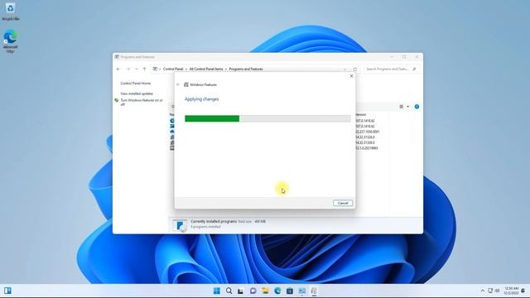Screen dimensions: 530x298
Task: Open Microsoft Store on taskbar
Action: click(x=290, y=291)
